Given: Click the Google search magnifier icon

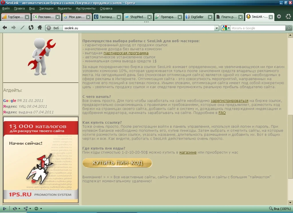Looking at the screenshot, I should tap(288, 28).
